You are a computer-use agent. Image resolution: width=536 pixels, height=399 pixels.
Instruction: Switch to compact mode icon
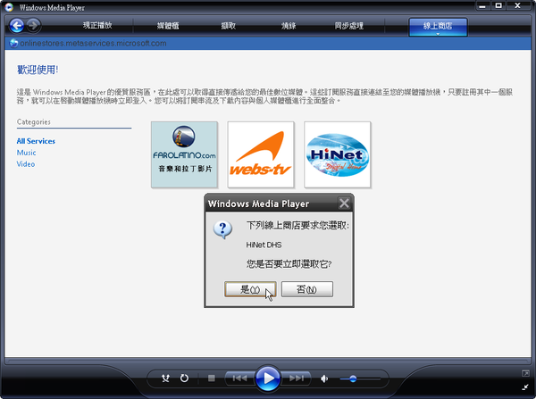point(525,387)
